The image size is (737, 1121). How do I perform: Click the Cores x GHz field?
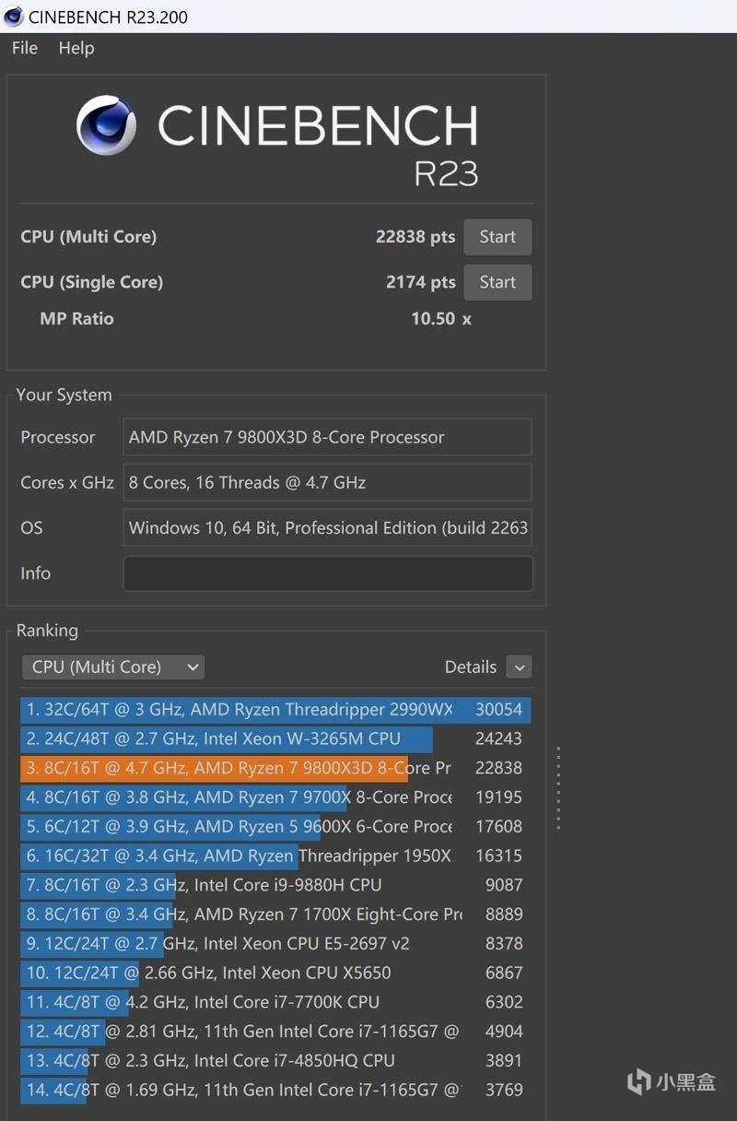coord(327,482)
